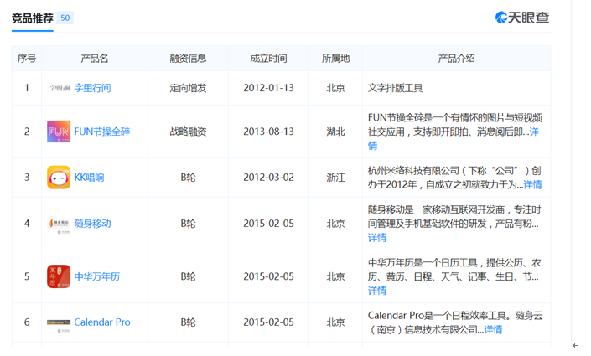Viewport: 591px width, 356px height.
Task: Open the KK唱响 product link
Action: tap(89, 178)
